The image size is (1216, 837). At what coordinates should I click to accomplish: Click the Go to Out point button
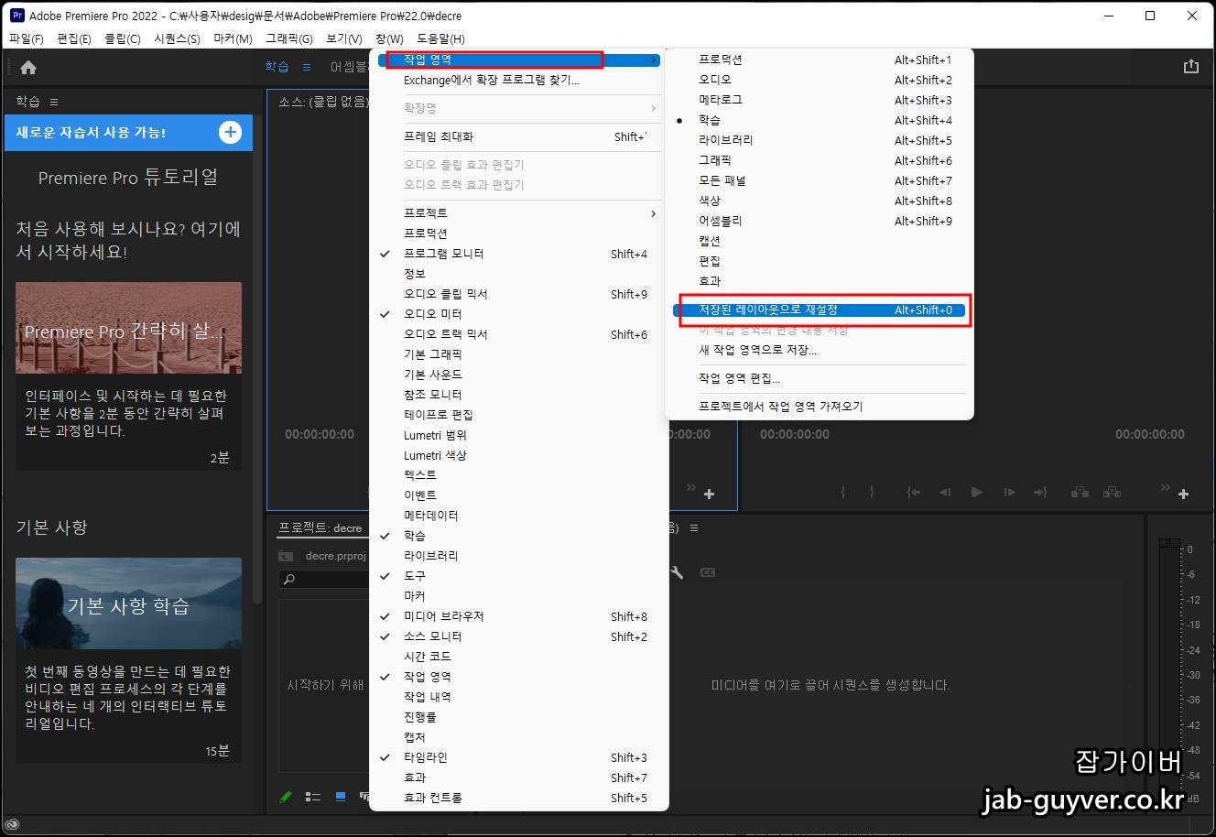click(1040, 493)
